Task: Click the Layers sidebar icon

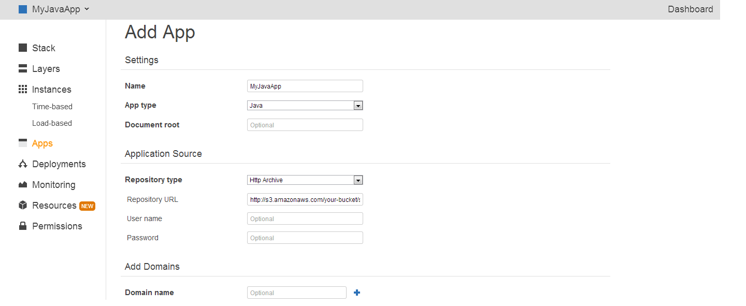Action: click(x=23, y=68)
